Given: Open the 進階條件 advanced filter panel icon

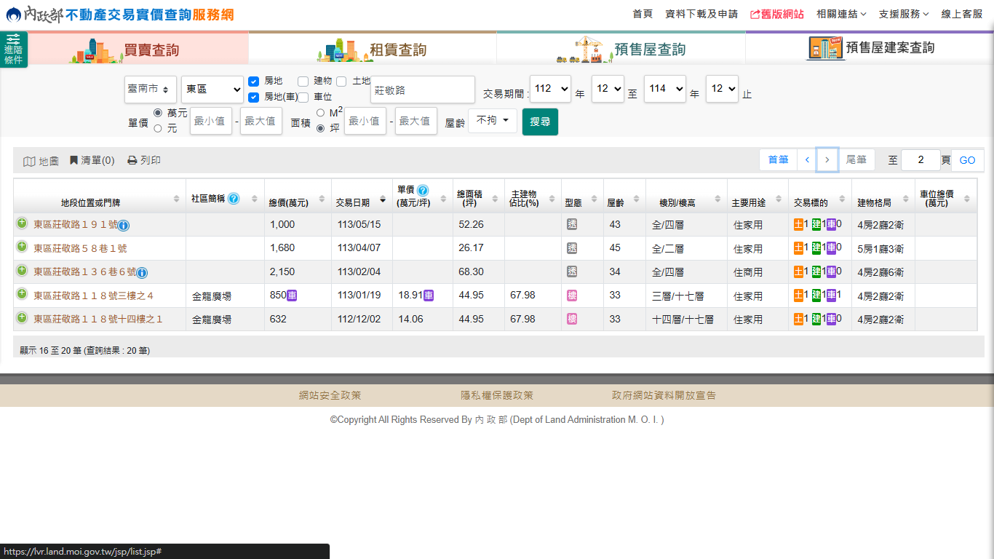Looking at the screenshot, I should point(13,49).
